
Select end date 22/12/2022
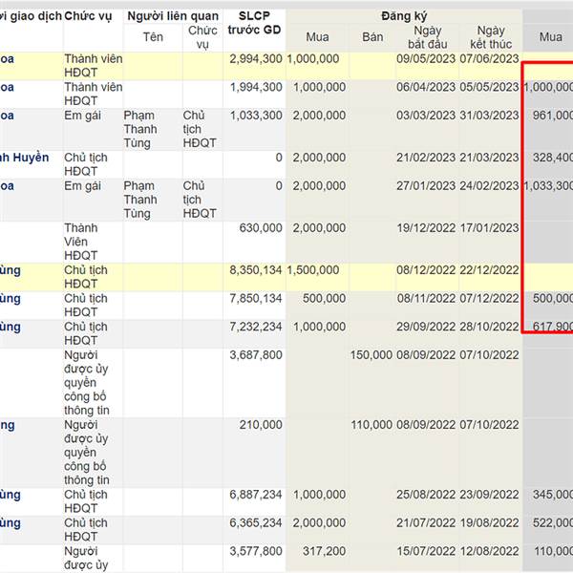(489, 270)
